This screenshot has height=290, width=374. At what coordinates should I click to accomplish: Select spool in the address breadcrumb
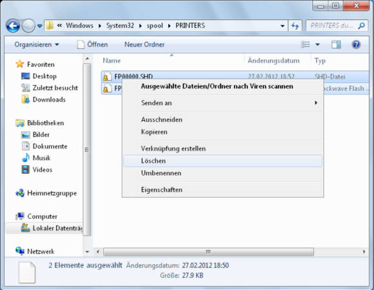click(x=155, y=25)
